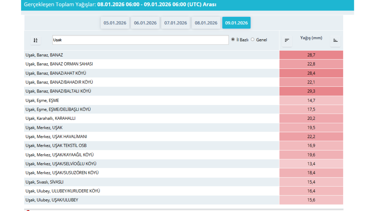Click the Yağış (mm) column header

click(x=311, y=38)
